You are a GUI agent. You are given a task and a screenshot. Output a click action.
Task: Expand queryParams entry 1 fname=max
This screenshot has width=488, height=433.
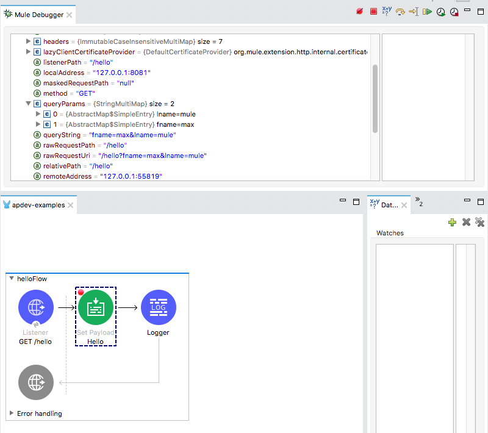pos(38,124)
